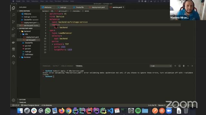This screenshot has width=206, height=115.
Task: Open the Run and Debug view
Action: [14, 28]
